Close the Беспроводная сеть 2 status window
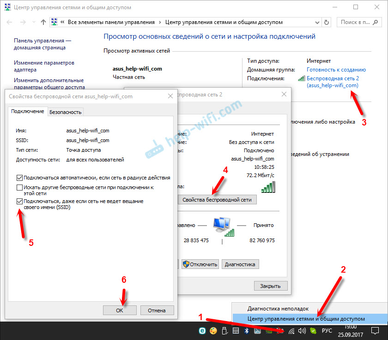This screenshot has height=340, width=388. (284, 94)
